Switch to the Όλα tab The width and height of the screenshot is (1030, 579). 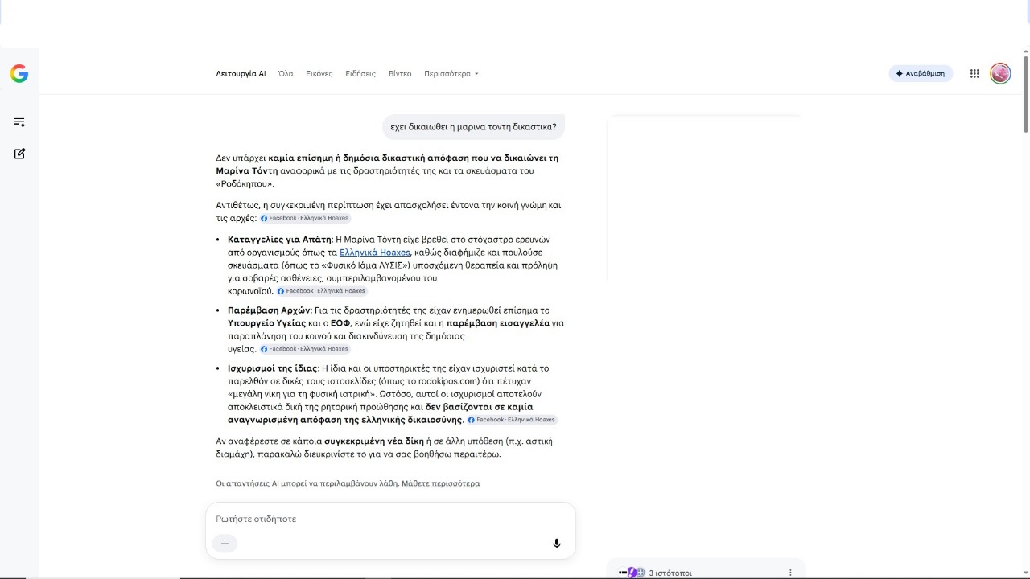[286, 74]
